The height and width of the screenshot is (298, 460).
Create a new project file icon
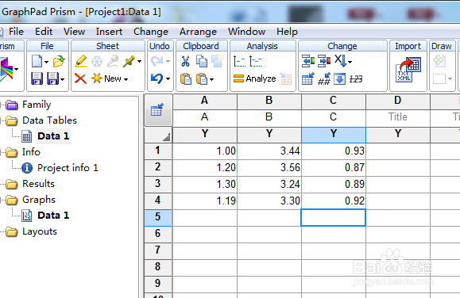click(x=37, y=62)
